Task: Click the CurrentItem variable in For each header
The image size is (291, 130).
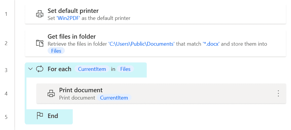Action: [92, 69]
